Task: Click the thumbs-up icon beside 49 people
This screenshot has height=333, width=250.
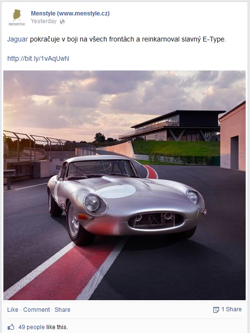Action: click(11, 327)
